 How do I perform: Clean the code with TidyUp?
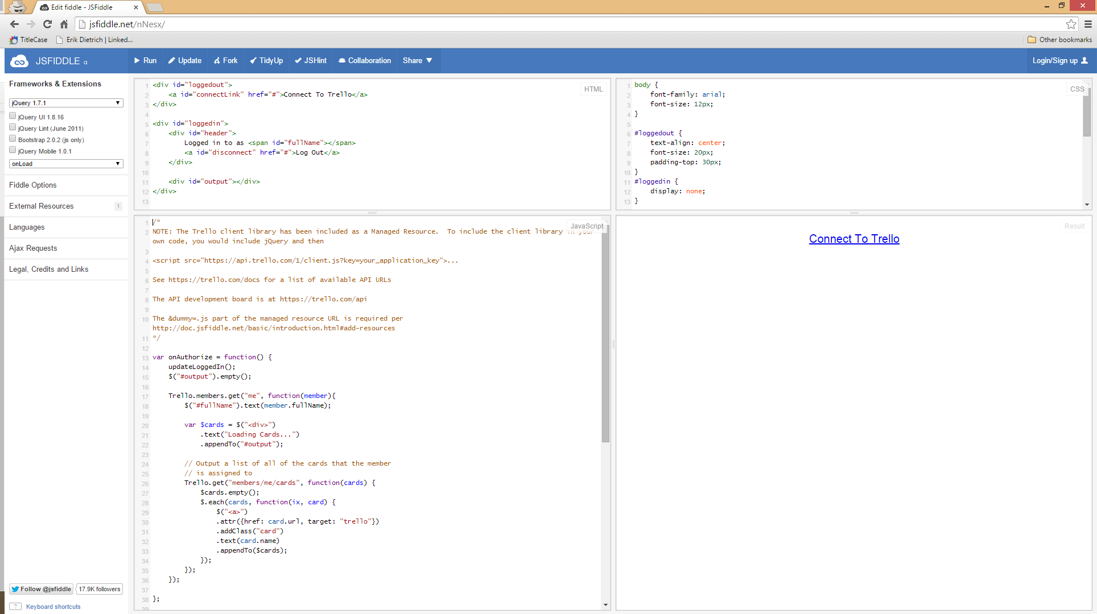coord(266,61)
